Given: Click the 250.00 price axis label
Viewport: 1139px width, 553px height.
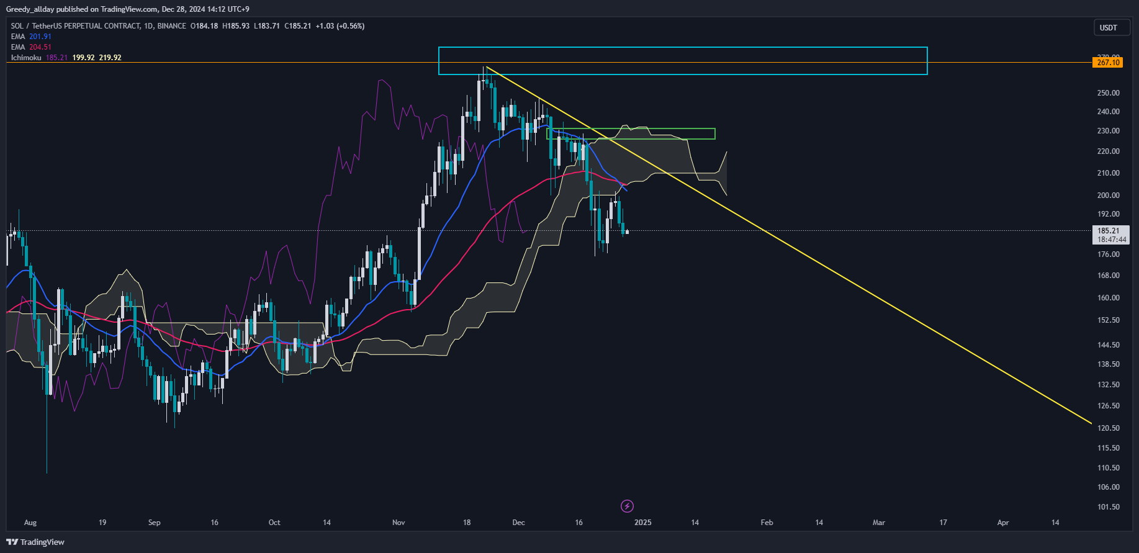Looking at the screenshot, I should pos(1109,93).
